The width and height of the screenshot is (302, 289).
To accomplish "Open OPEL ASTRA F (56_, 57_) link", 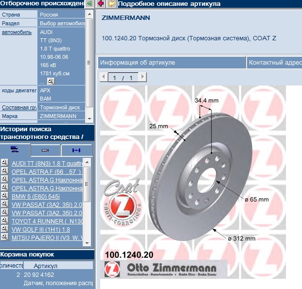I will click(46, 171).
